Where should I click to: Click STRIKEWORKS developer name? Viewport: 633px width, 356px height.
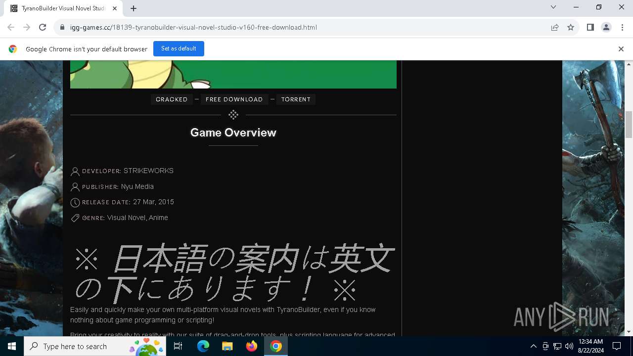coord(148,171)
